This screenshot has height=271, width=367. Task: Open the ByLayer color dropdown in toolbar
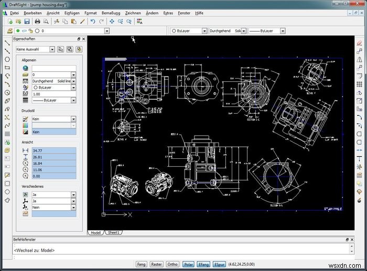tap(204, 31)
